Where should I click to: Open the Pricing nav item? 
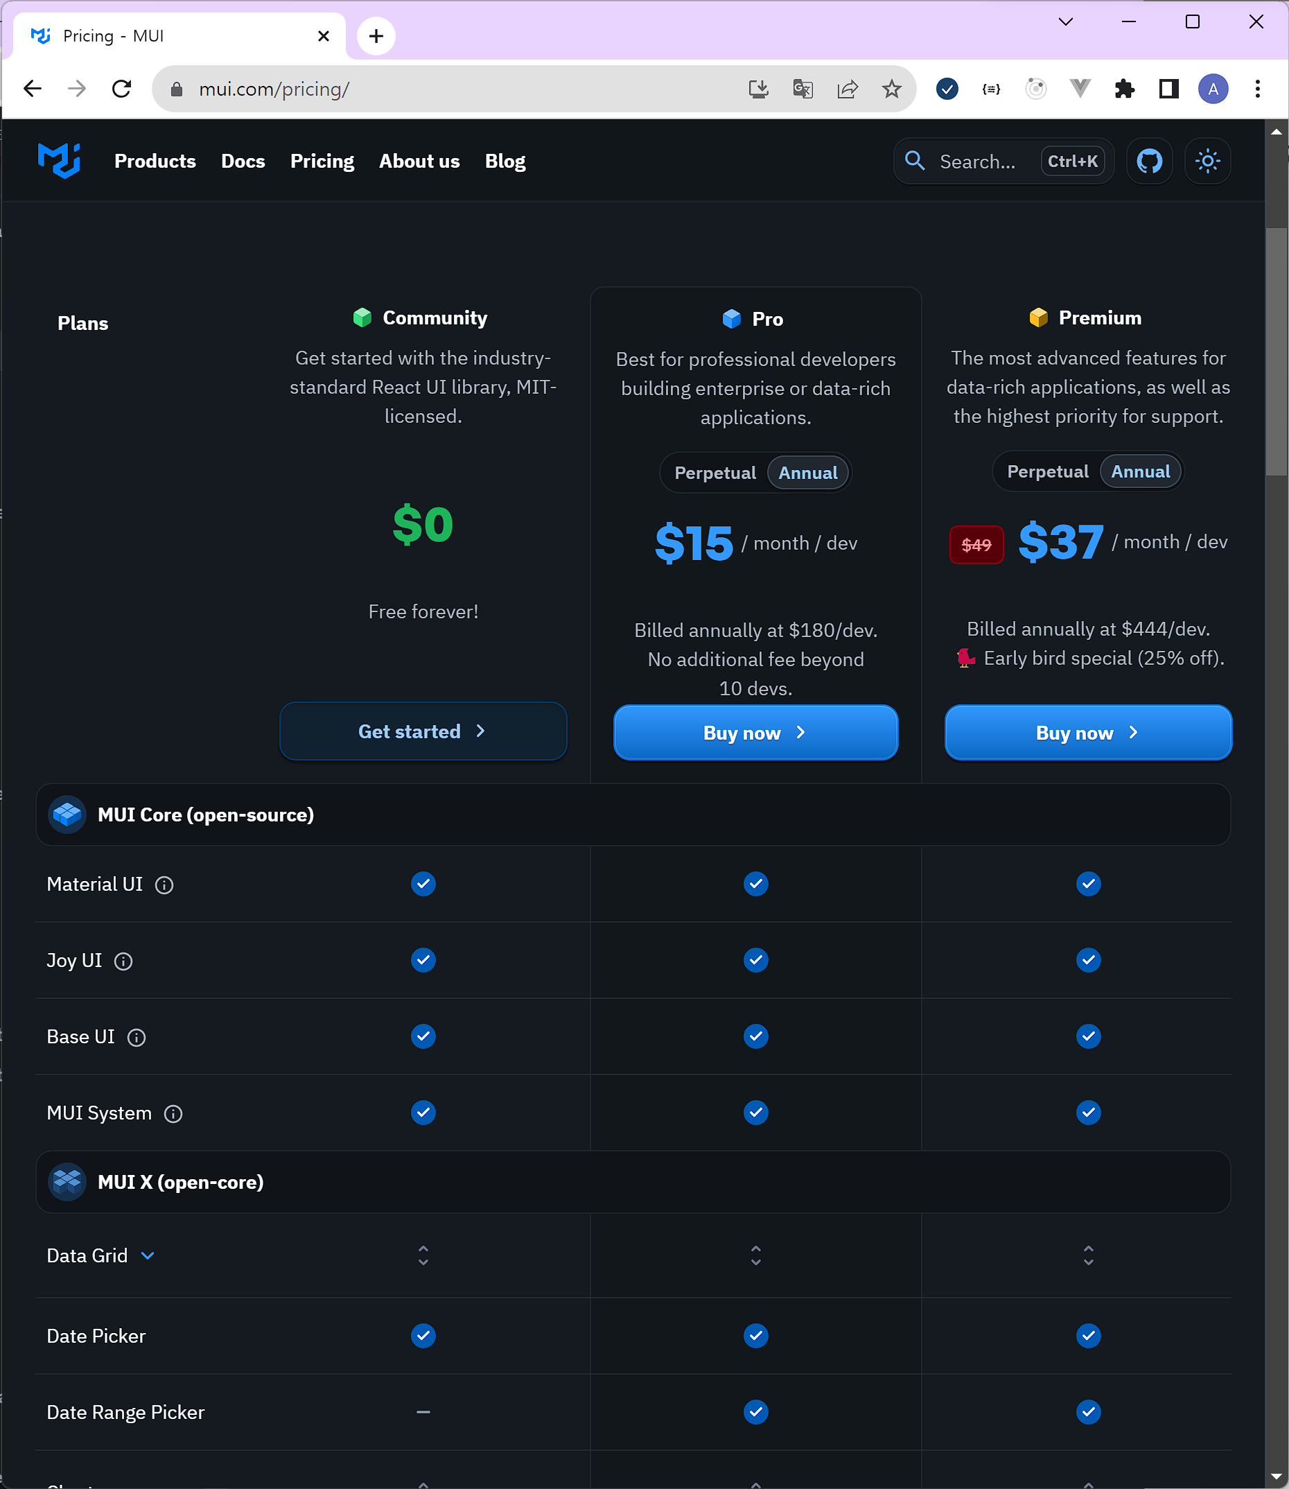tap(322, 161)
